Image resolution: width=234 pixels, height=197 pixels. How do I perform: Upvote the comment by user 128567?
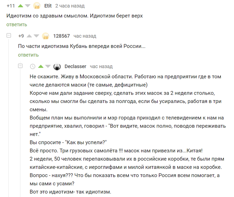tap(29, 36)
